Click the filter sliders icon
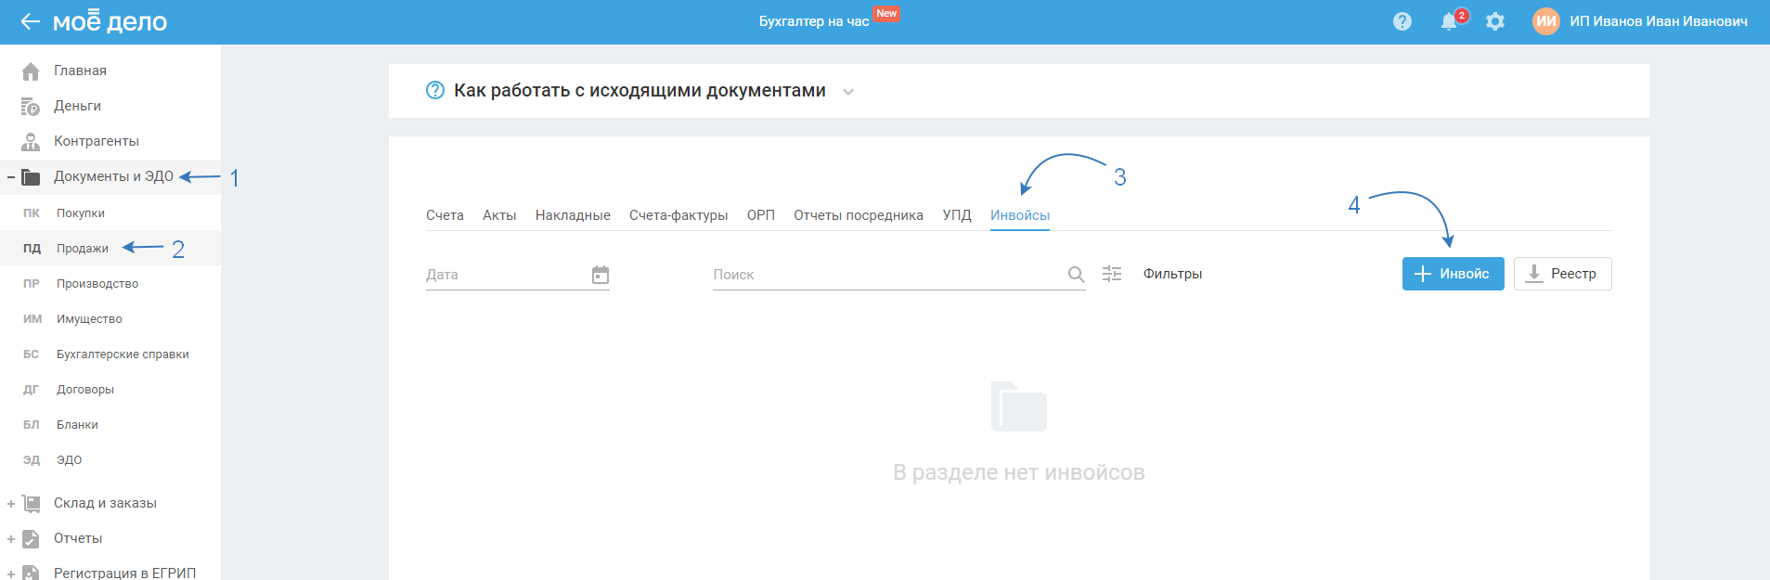The width and height of the screenshot is (1770, 580). tap(1112, 274)
